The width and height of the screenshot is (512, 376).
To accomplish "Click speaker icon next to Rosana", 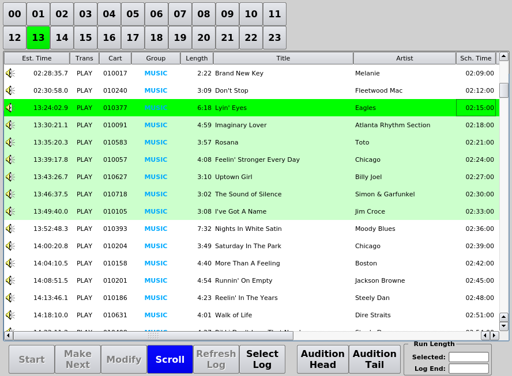I will [x=10, y=142].
